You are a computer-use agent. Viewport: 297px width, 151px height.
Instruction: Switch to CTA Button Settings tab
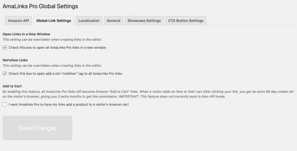click(x=186, y=21)
